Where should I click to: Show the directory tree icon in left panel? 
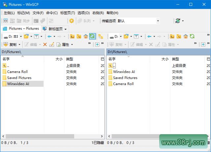coord(101,36)
